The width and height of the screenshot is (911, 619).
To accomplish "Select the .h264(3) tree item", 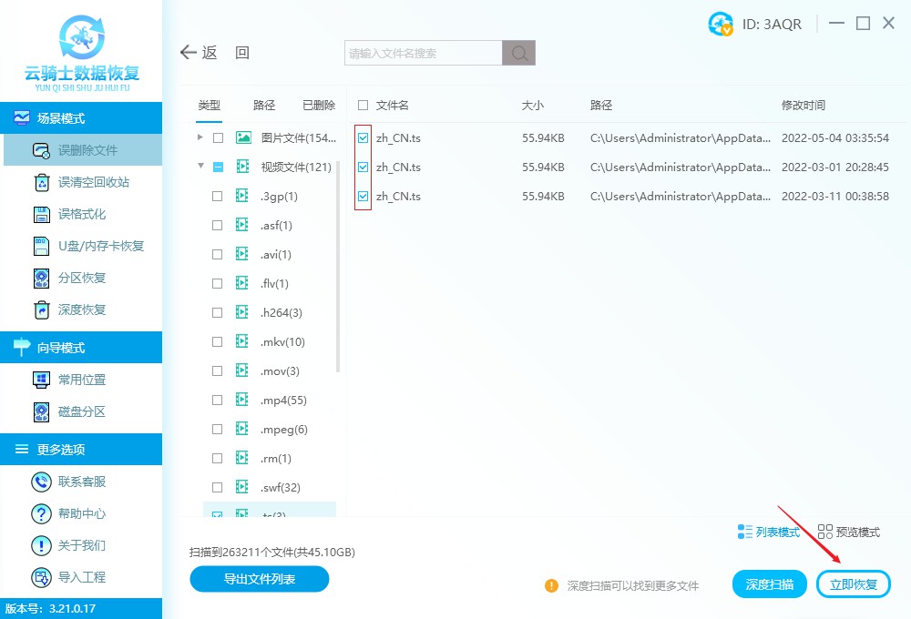I will pyautogui.click(x=281, y=312).
